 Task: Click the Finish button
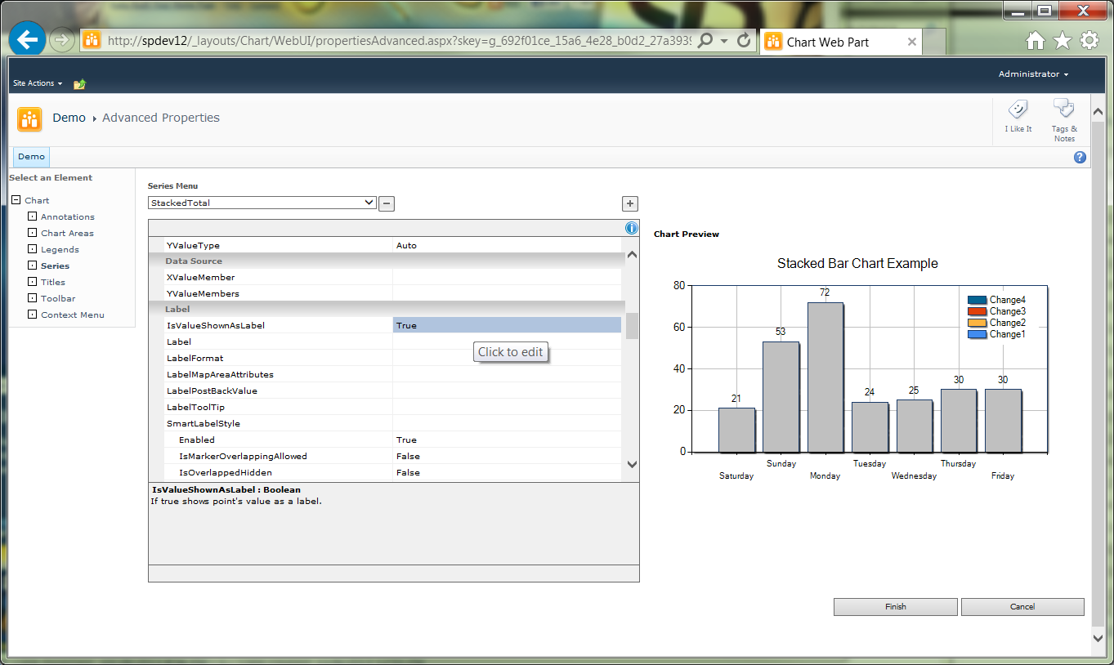pos(896,607)
